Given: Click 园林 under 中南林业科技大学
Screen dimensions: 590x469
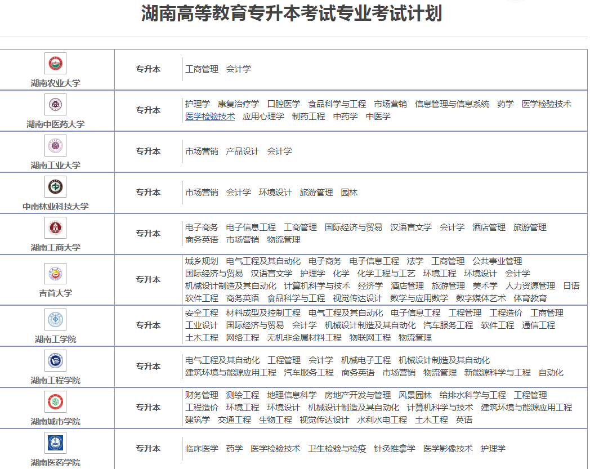Looking at the screenshot, I should click(x=349, y=193).
